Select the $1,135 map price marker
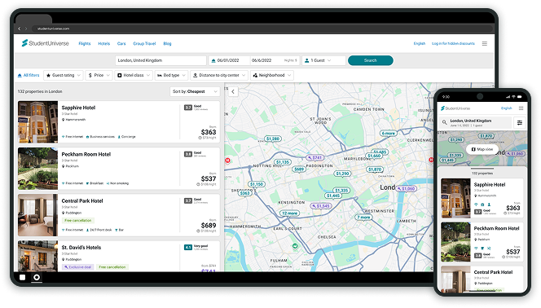Image resolution: width=541 pixels, height=308 pixels. [283, 162]
